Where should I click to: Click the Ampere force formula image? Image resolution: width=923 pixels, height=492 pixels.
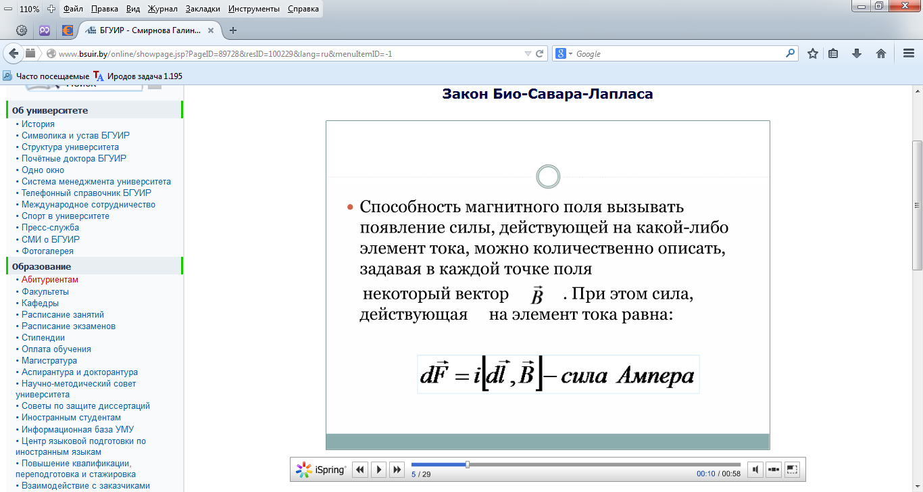pyautogui.click(x=558, y=374)
